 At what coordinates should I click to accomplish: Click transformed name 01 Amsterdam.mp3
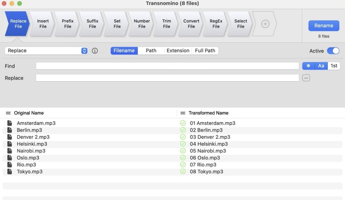click(x=213, y=123)
